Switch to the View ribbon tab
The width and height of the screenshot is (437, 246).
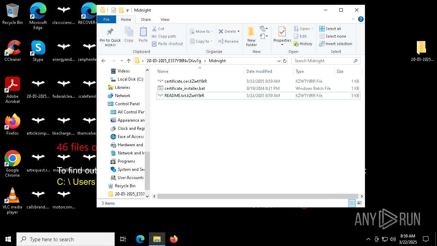click(165, 19)
